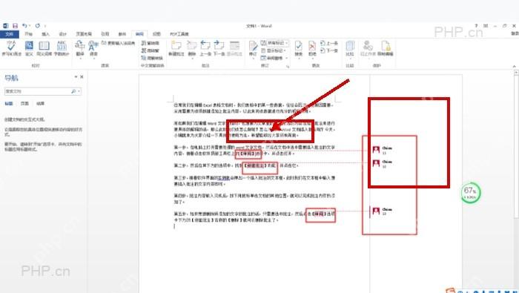This screenshot has width=519, height=293.
Task: Go to Next comment (下一条) in Comments group
Action: (219, 48)
